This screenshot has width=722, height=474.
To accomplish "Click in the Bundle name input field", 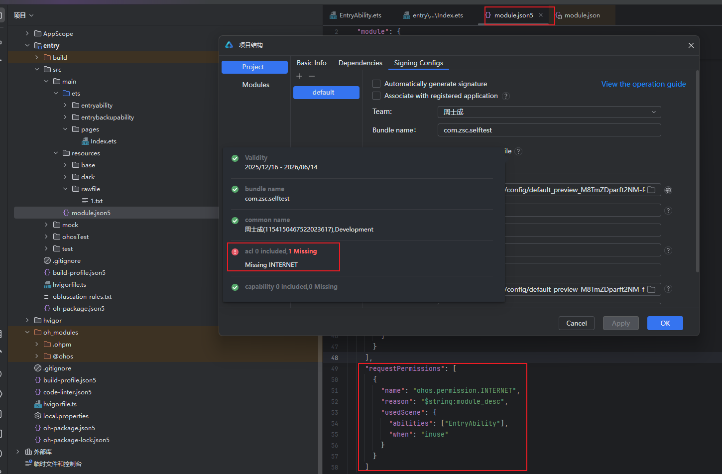I will coord(549,130).
